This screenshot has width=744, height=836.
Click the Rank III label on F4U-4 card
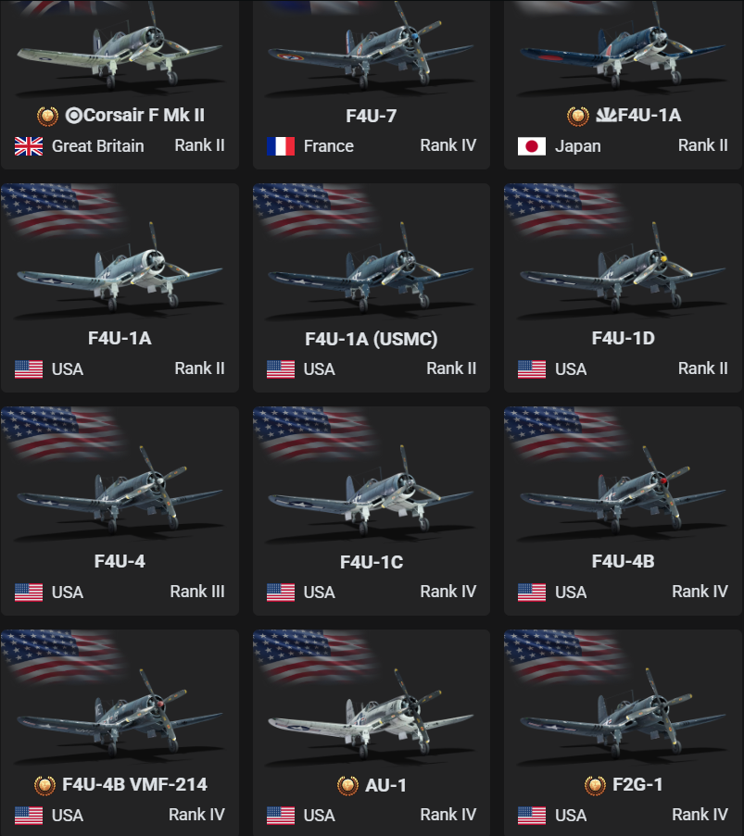tap(197, 592)
